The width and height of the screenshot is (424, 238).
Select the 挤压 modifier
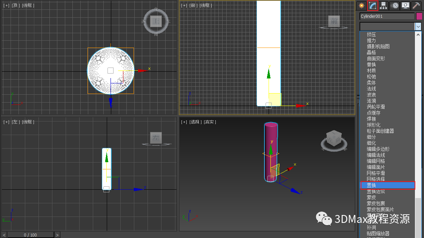371,34
